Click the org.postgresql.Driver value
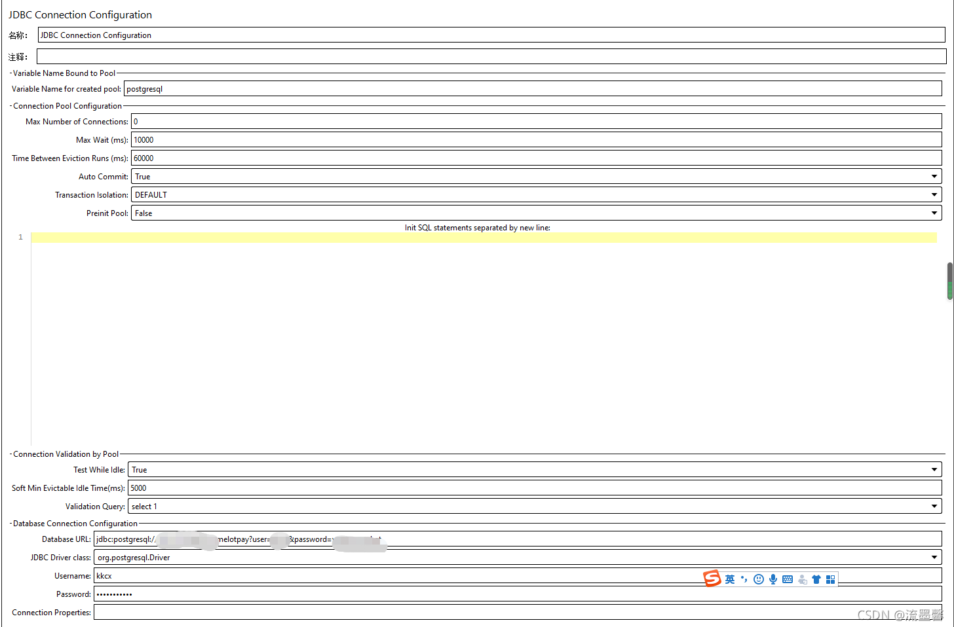The height and width of the screenshot is (627, 954). coord(134,558)
